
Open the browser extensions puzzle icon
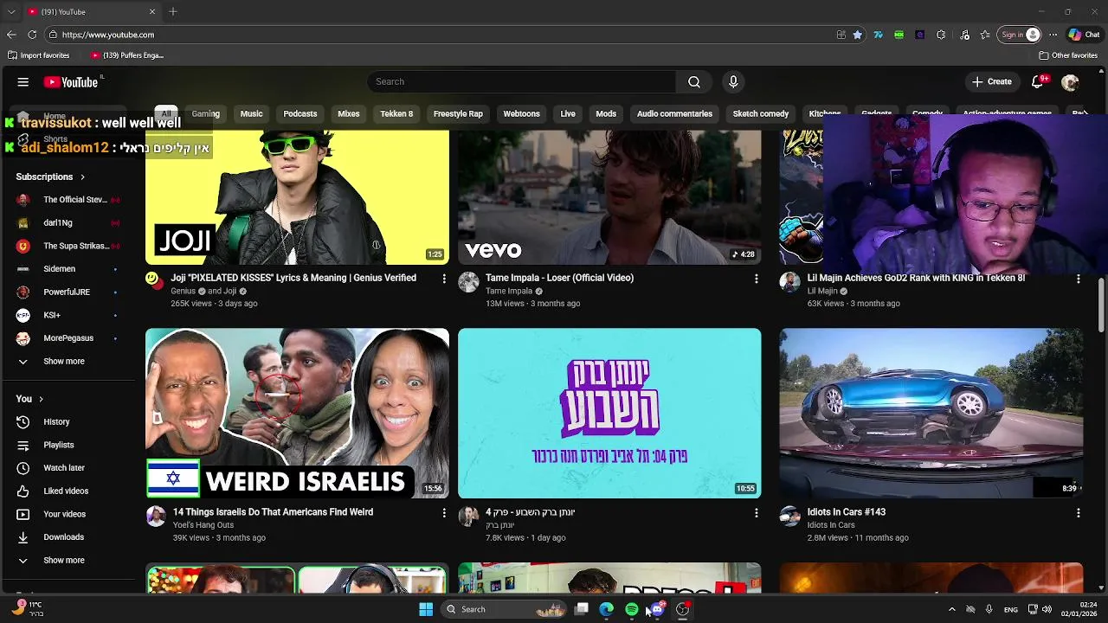point(941,35)
